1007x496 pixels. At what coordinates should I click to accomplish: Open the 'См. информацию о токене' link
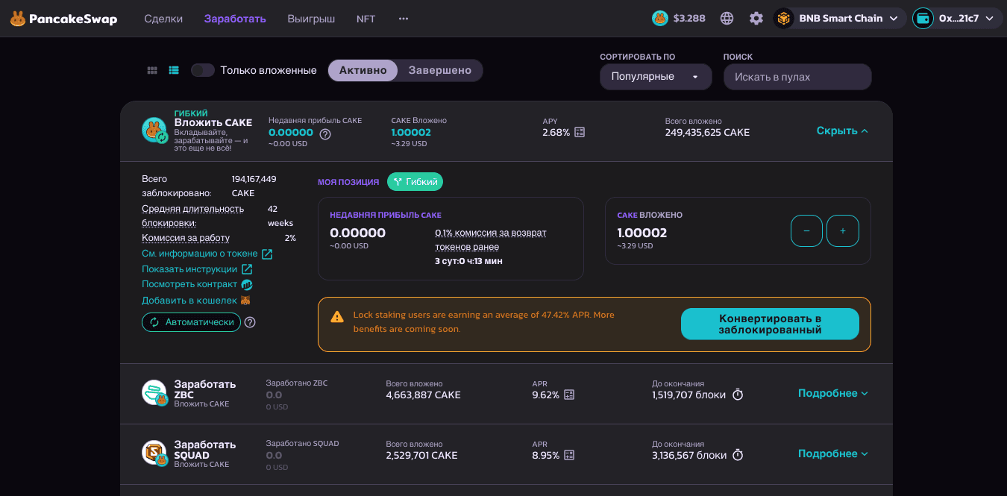point(207,254)
